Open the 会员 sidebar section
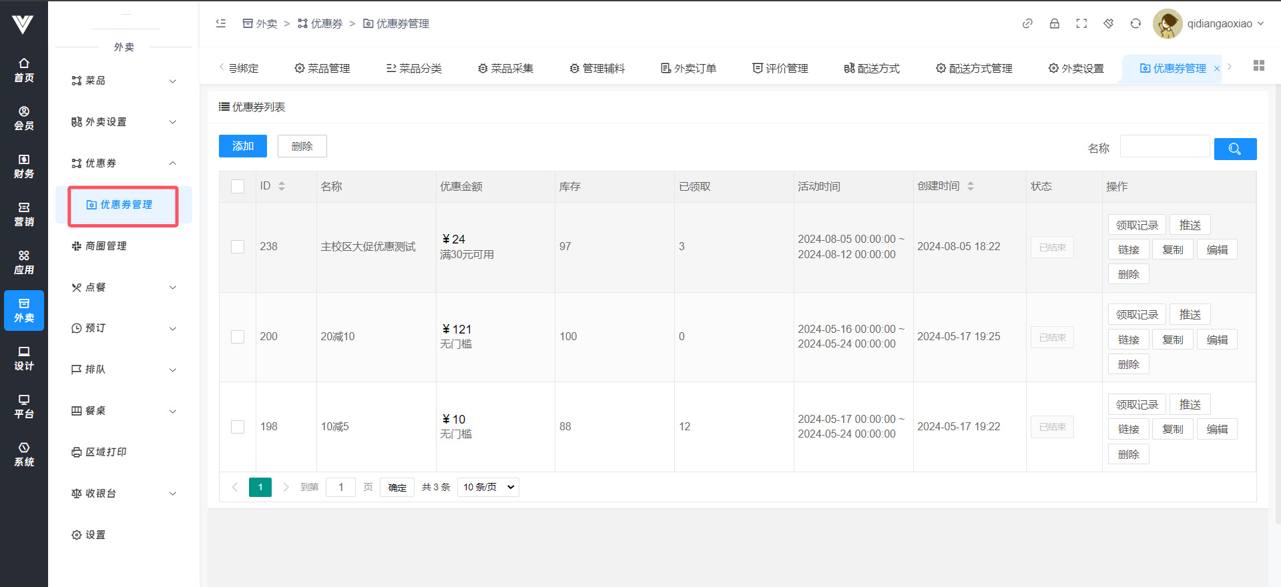The image size is (1281, 587). click(x=24, y=118)
